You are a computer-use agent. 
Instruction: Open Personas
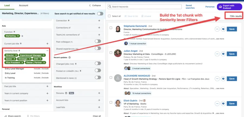(210, 7)
